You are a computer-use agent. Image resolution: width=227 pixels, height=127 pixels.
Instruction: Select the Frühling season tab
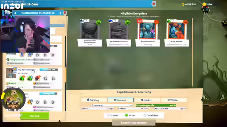pos(94,100)
